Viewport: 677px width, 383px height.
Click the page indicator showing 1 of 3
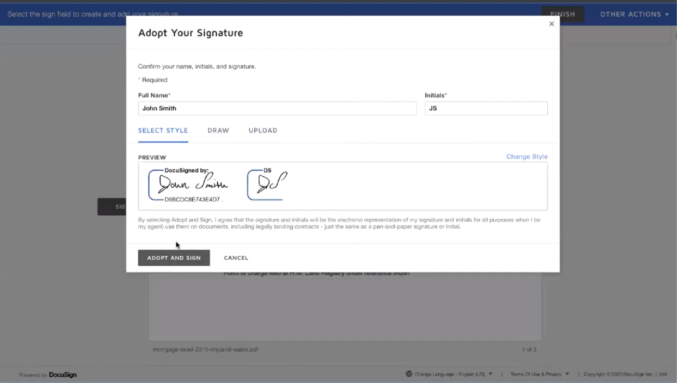[529, 349]
